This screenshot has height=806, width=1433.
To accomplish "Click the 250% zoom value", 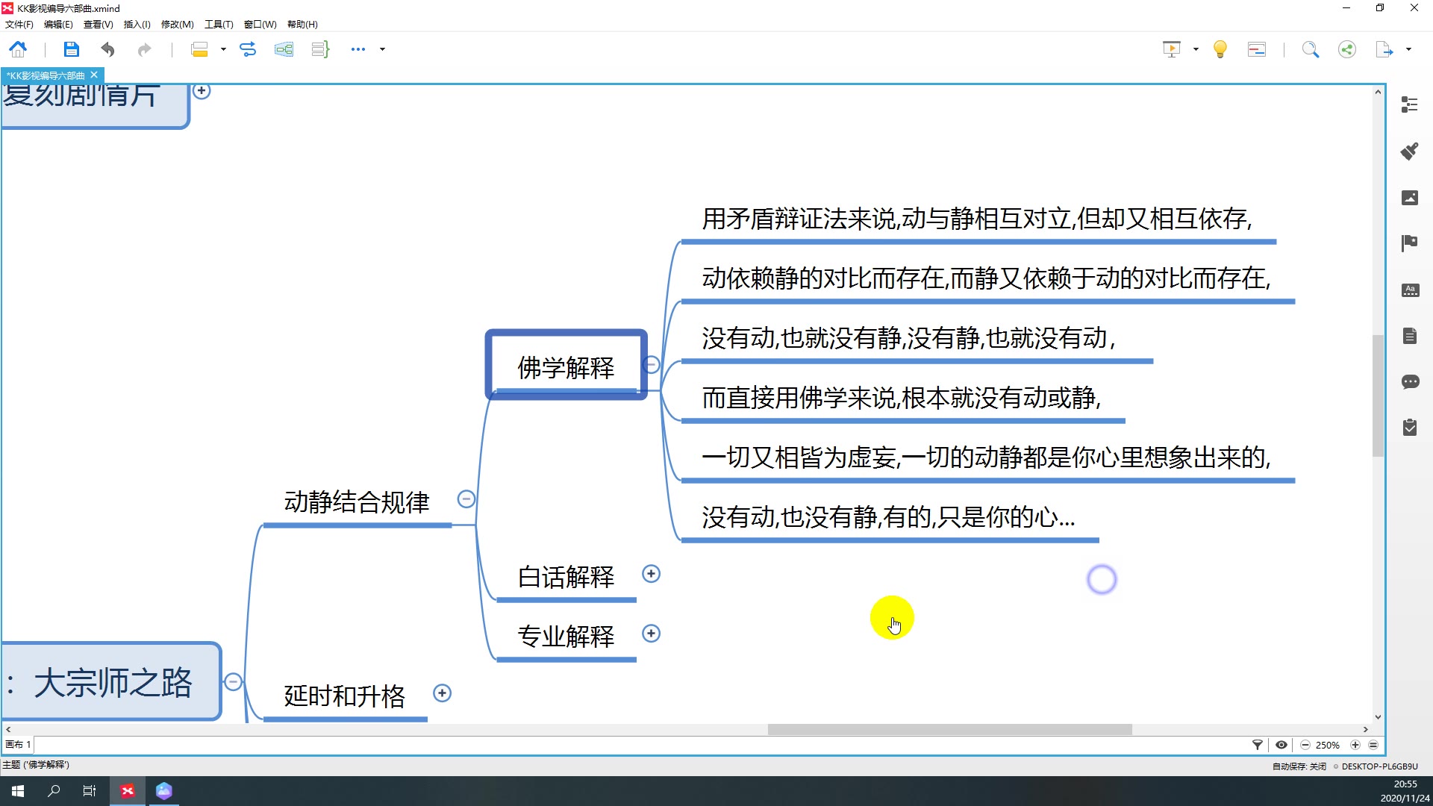I will coord(1328,745).
